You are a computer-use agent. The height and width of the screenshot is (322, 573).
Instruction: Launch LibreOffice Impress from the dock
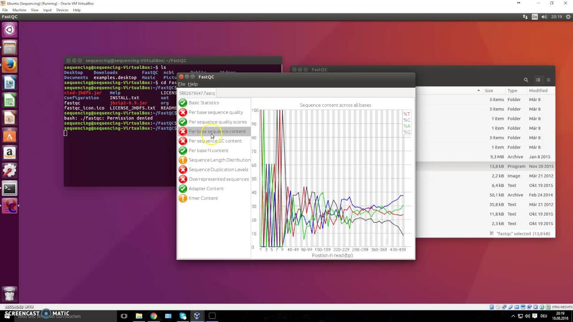[9, 118]
